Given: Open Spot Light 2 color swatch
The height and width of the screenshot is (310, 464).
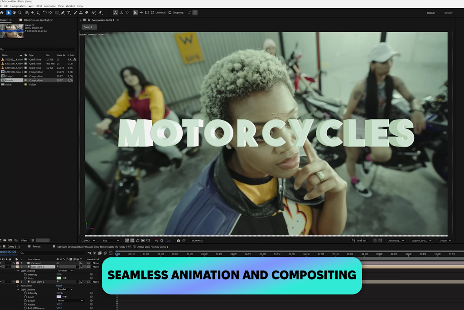Looking at the screenshot, I should 59,278.
